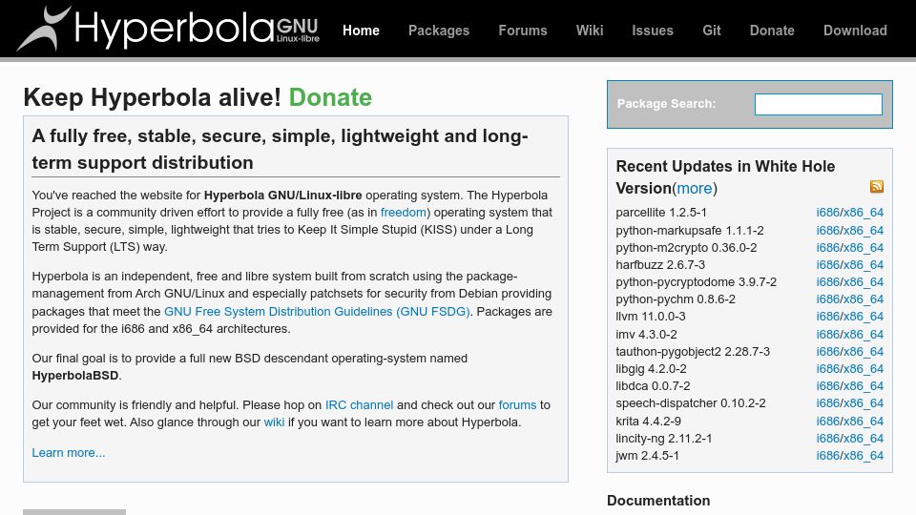Image resolution: width=916 pixels, height=515 pixels.
Task: Open tauthon-pygobject2 i686/x86_64 link
Action: [x=850, y=352]
